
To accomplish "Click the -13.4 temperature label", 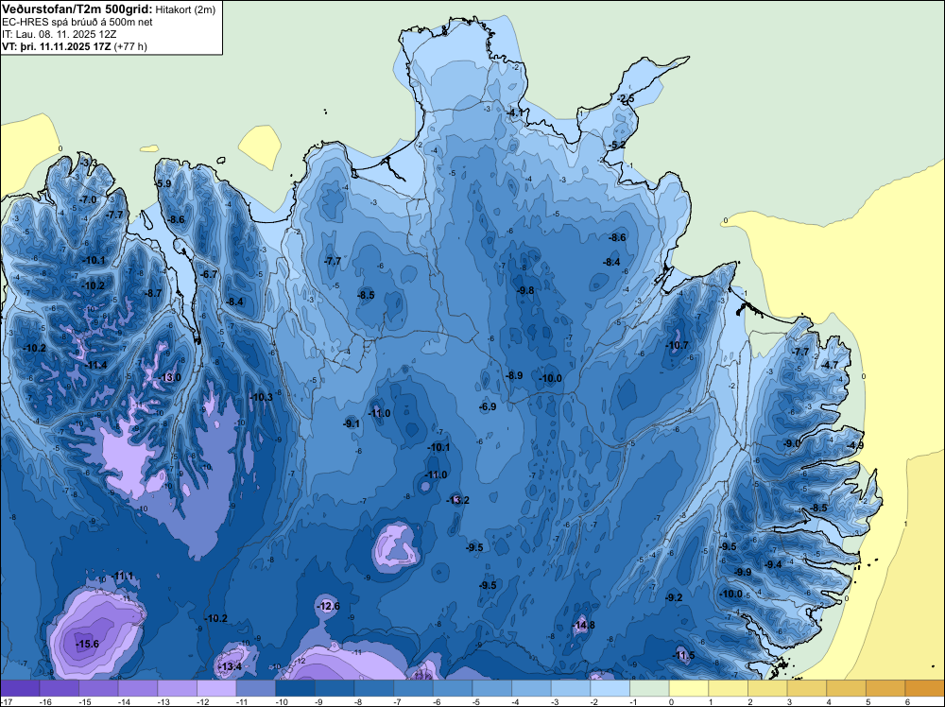I will pos(230,666).
